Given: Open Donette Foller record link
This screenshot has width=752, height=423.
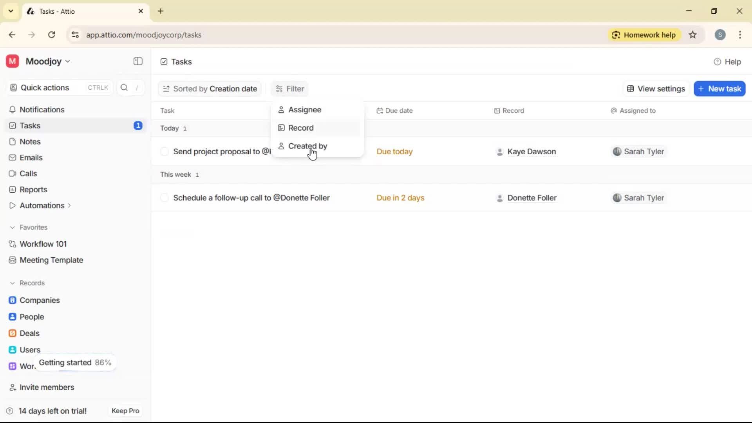Looking at the screenshot, I should coord(532,198).
